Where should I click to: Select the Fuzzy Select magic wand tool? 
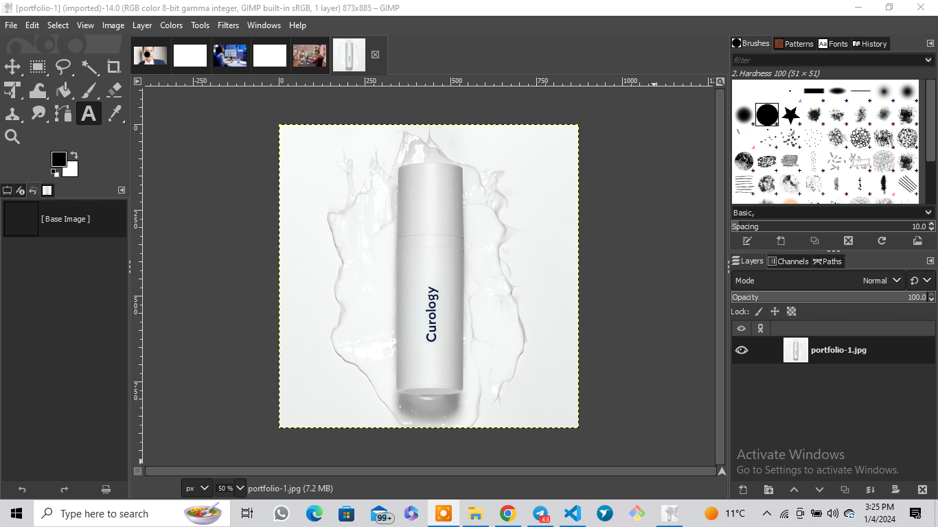tap(89, 67)
